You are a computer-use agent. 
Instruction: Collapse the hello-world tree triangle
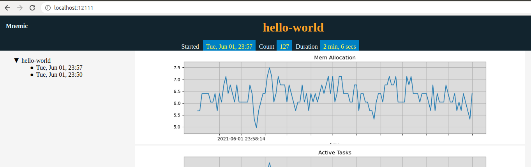click(16, 60)
